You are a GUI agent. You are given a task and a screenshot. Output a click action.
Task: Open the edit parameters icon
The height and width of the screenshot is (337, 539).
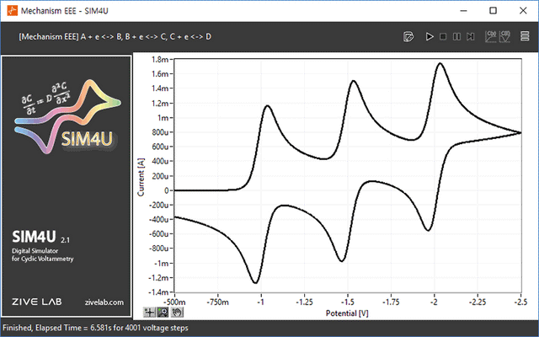point(408,37)
